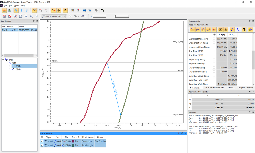This screenshot has height=153, width=255.
Task: Collapse the enet1 tree node
Action: 3,60
